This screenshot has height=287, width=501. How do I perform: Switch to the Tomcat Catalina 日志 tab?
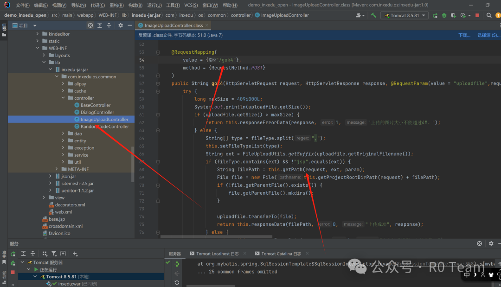(x=281, y=254)
